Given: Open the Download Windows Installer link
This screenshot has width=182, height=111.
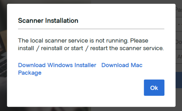Looking at the screenshot, I should (x=57, y=65).
